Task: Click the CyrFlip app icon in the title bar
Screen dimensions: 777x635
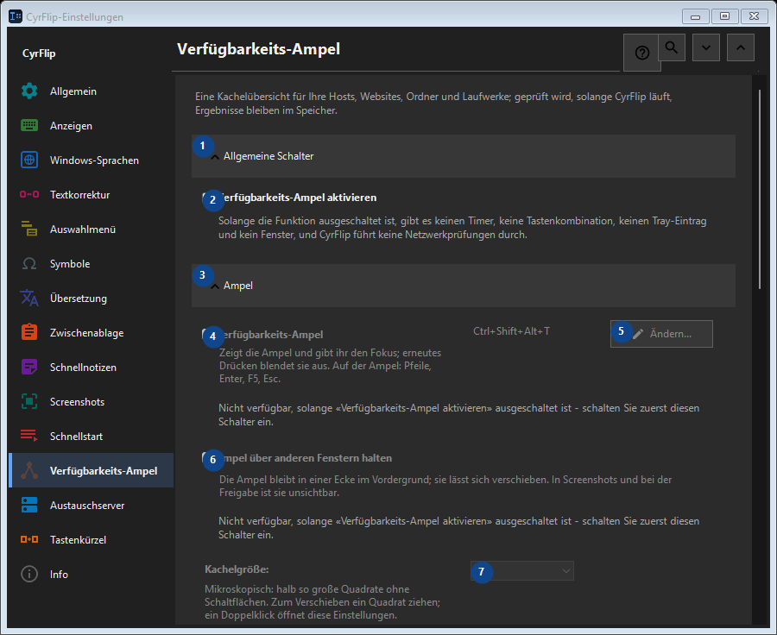Action: [x=16, y=16]
